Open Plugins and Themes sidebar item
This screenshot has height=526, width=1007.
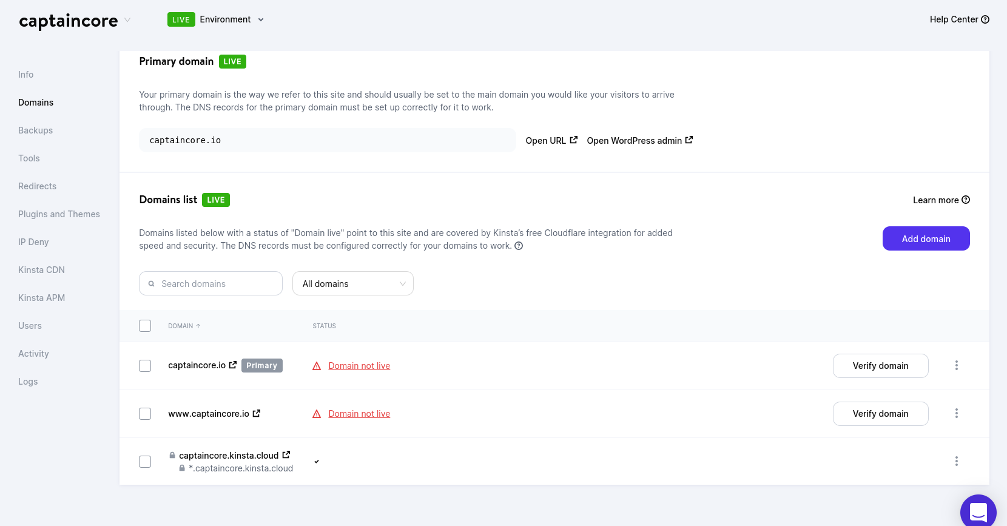pos(59,214)
